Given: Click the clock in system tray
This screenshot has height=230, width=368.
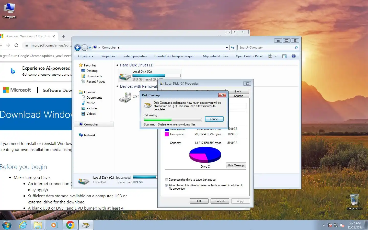Looking at the screenshot, I should click(x=355, y=225).
